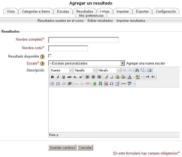Screen dimensions: 182x157
Task: Enable the Resultado disponible checkbox
Action: point(50,56)
